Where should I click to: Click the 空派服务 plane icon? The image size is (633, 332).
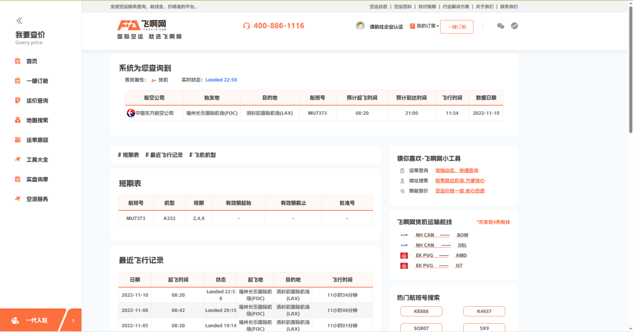18,198
